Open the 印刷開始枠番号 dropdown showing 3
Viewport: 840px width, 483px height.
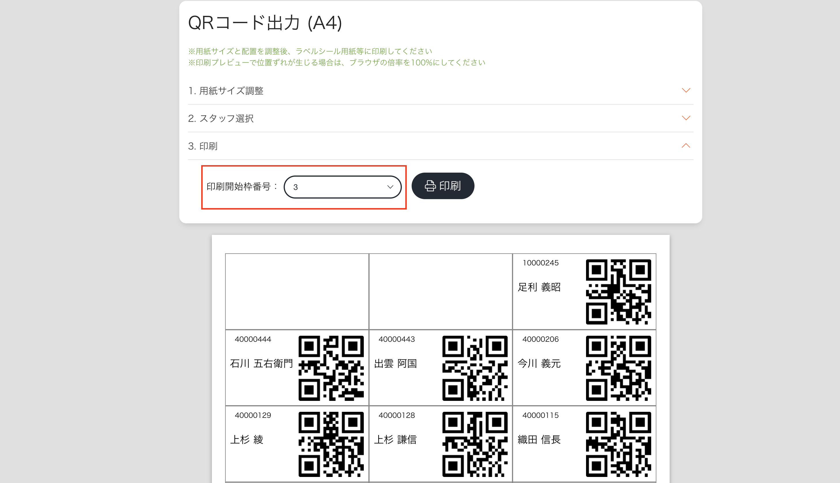click(x=342, y=187)
